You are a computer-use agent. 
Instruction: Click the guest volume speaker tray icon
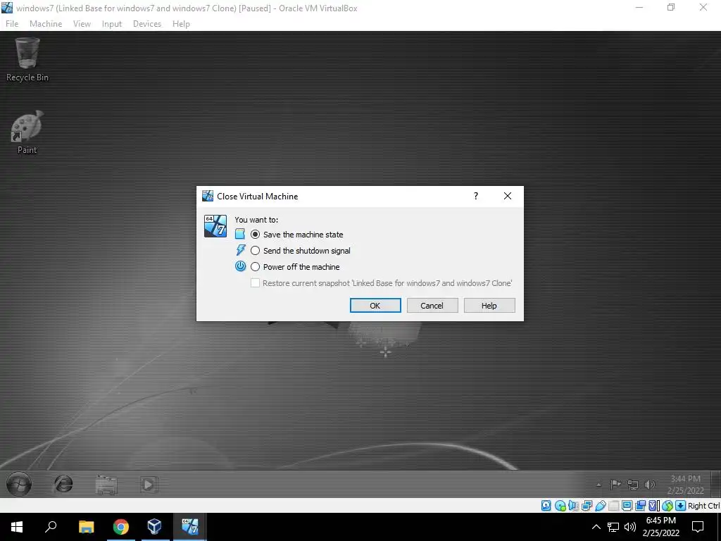click(650, 485)
